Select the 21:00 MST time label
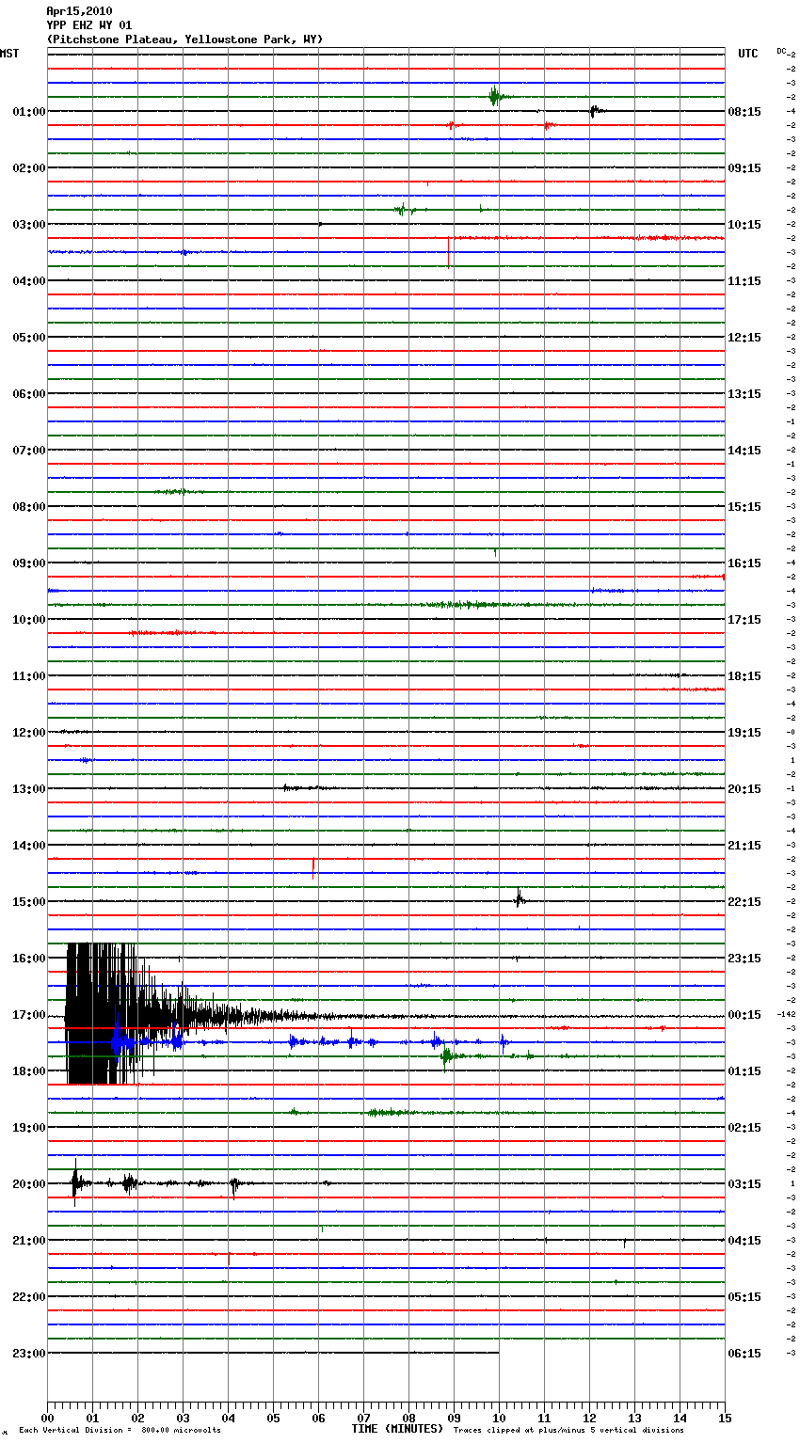This screenshot has height=1443, width=800. (28, 1241)
